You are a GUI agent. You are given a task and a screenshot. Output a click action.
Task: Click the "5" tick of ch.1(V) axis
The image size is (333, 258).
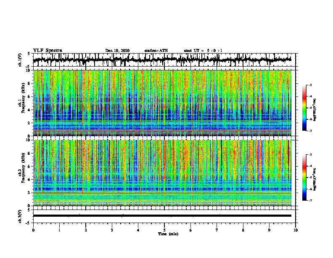(29, 54)
